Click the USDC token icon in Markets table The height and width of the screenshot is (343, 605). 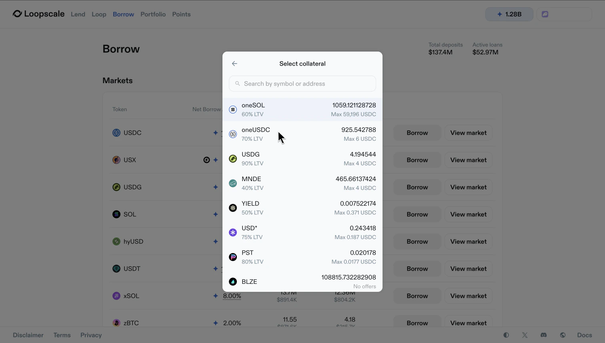116,133
